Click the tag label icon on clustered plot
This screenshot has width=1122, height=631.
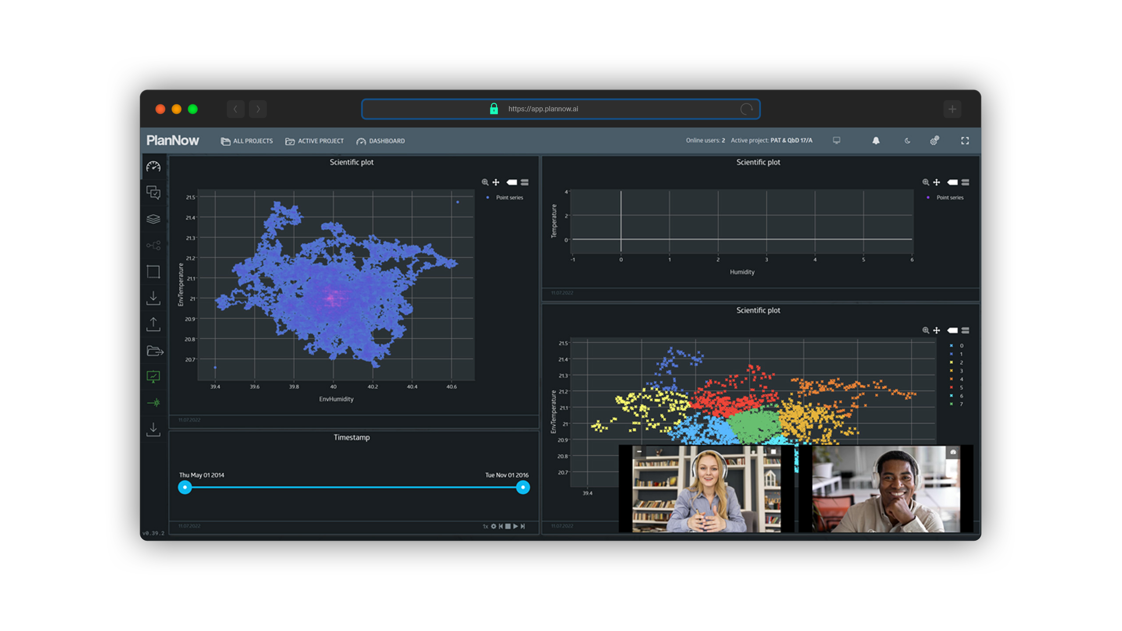tap(952, 330)
